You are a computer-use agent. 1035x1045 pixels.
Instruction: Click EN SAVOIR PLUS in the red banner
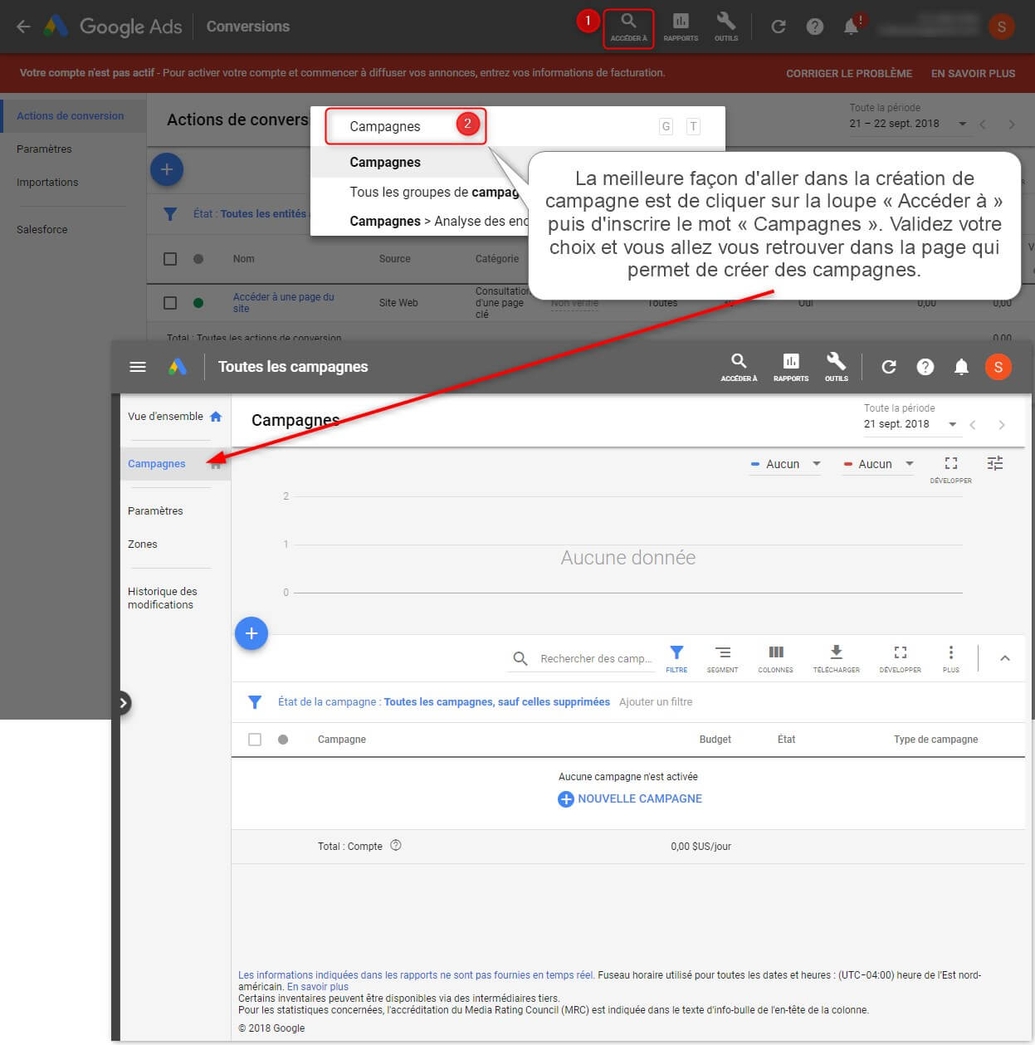tap(974, 74)
